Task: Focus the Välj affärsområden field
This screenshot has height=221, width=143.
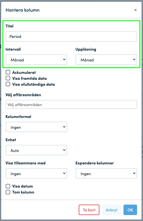Action: [71, 104]
